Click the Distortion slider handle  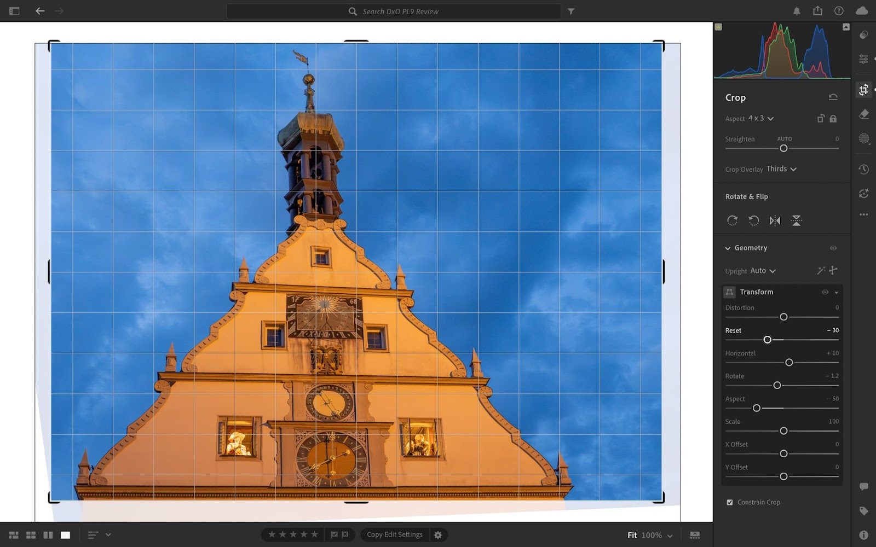(783, 317)
